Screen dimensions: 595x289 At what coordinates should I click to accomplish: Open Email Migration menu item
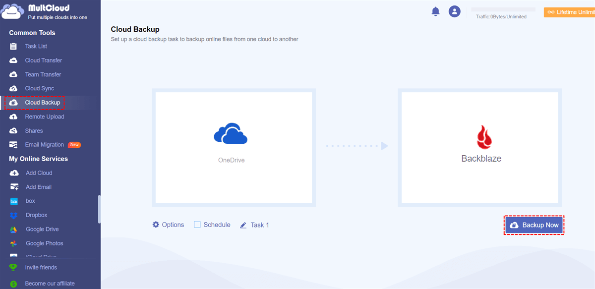(45, 145)
